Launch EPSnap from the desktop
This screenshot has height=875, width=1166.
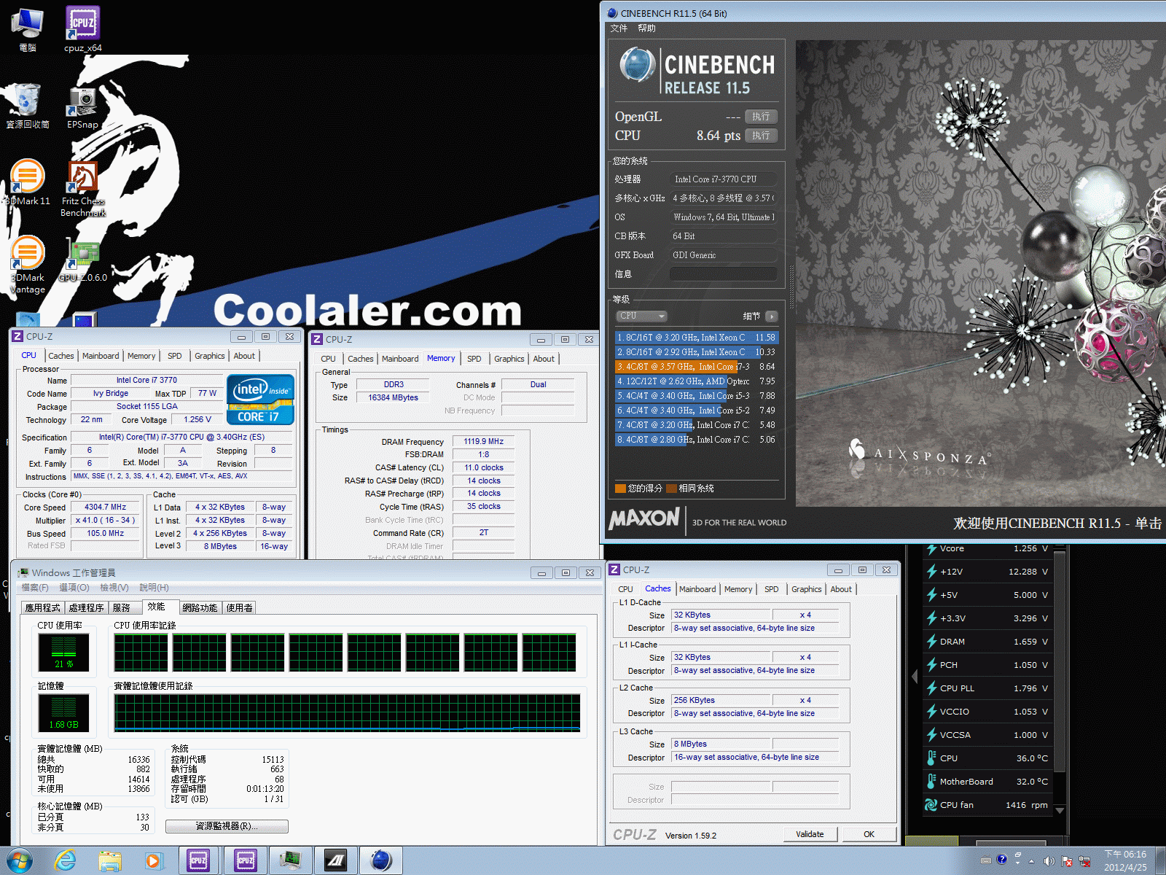[83, 106]
